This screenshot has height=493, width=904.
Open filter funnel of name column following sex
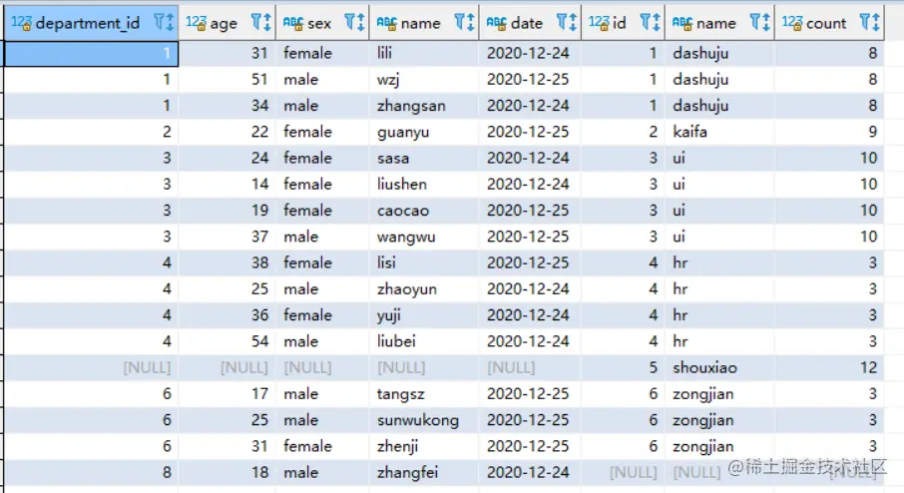click(460, 23)
